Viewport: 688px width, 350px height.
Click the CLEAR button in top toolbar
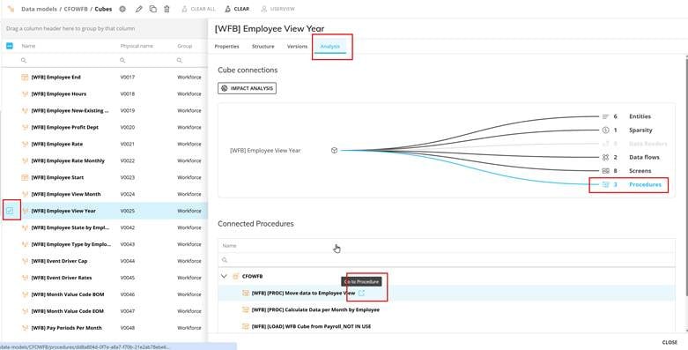[237, 9]
